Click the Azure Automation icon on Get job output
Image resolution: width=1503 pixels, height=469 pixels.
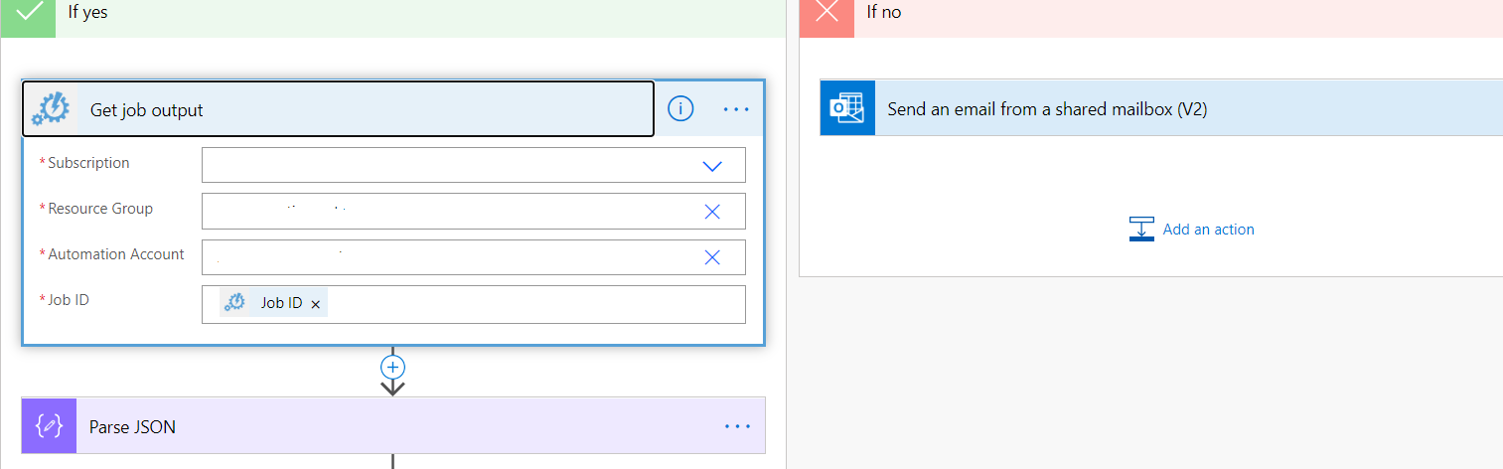(x=49, y=109)
